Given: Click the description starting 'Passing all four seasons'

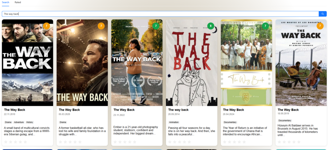Looking at the screenshot, I should tap(191, 131).
